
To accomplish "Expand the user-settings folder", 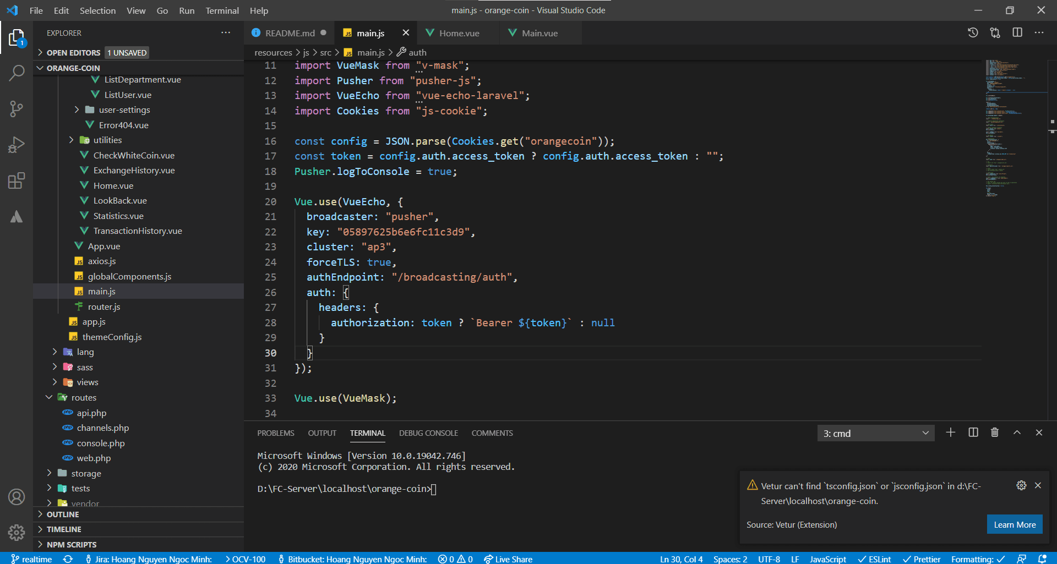I will 124,110.
